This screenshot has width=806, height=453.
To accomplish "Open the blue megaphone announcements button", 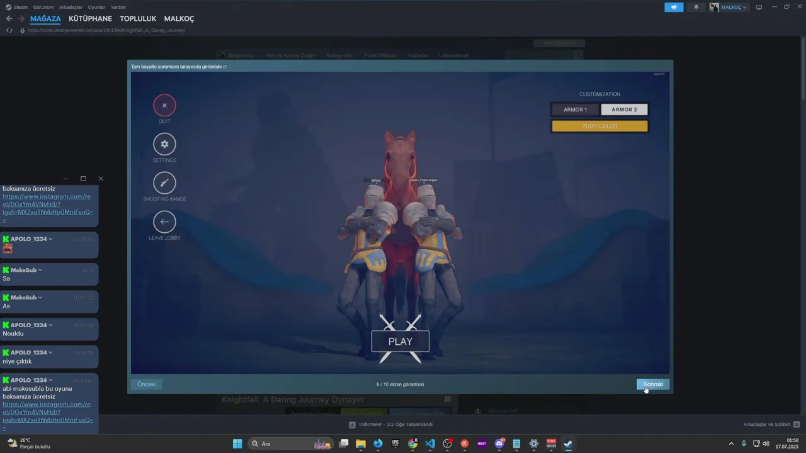I will point(674,7).
